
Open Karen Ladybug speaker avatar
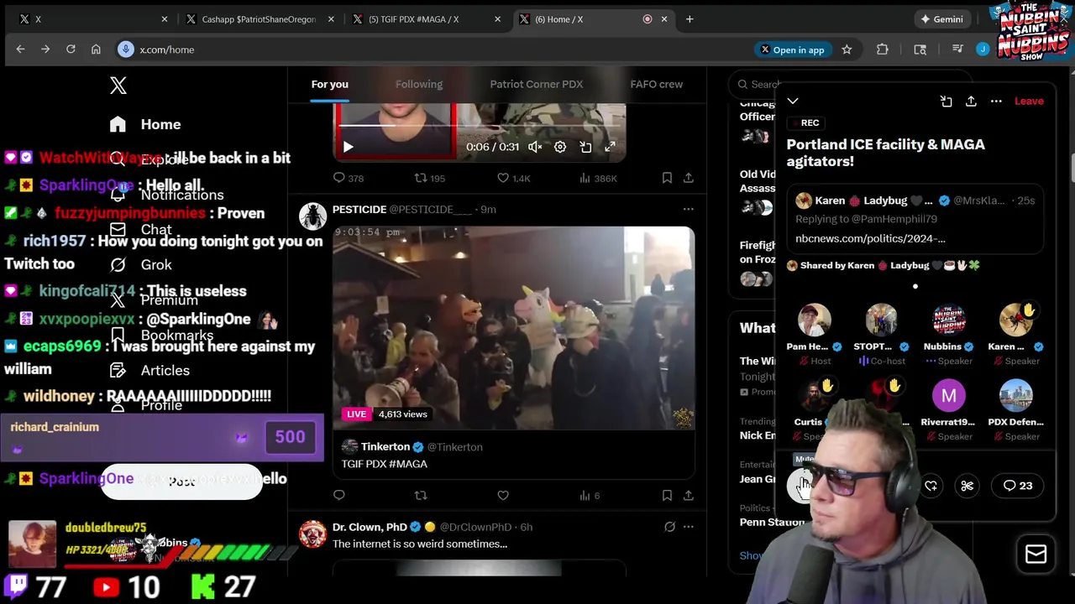pos(1015,320)
